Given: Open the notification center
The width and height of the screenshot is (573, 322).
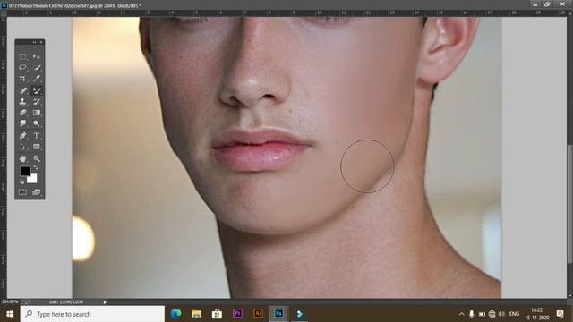Looking at the screenshot, I should coord(560,314).
